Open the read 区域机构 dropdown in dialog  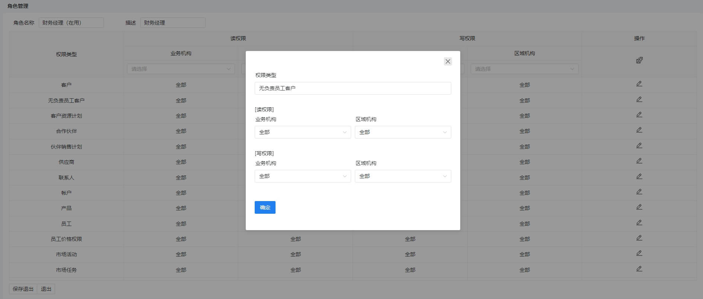click(403, 132)
